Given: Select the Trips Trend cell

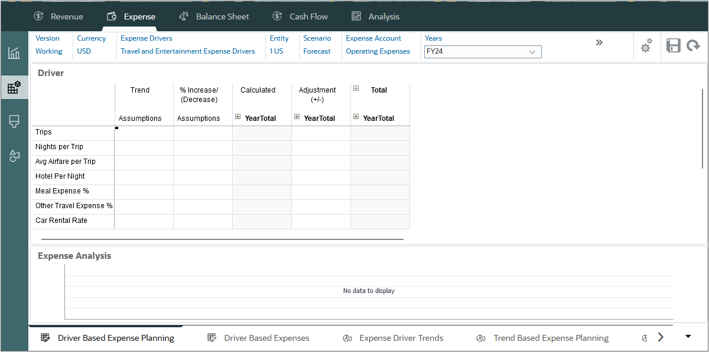Looking at the screenshot, I should 144,133.
